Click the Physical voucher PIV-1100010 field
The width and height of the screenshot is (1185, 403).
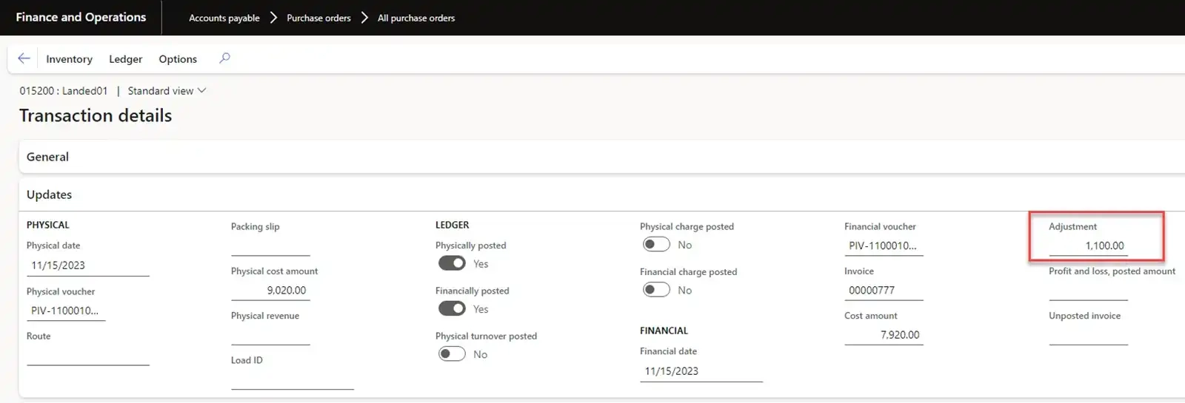pos(65,311)
